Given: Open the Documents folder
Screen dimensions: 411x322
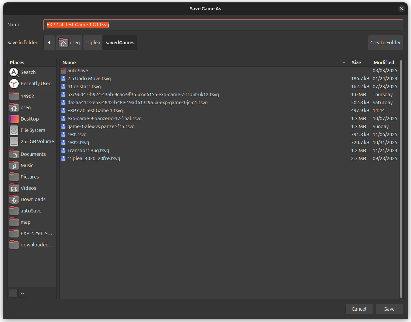Looking at the screenshot, I should [x=33, y=154].
